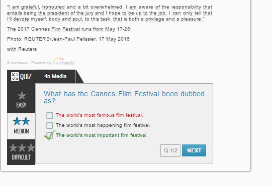Click 'The world's most happening film festival' text
272x185 pixels.
click(103, 125)
